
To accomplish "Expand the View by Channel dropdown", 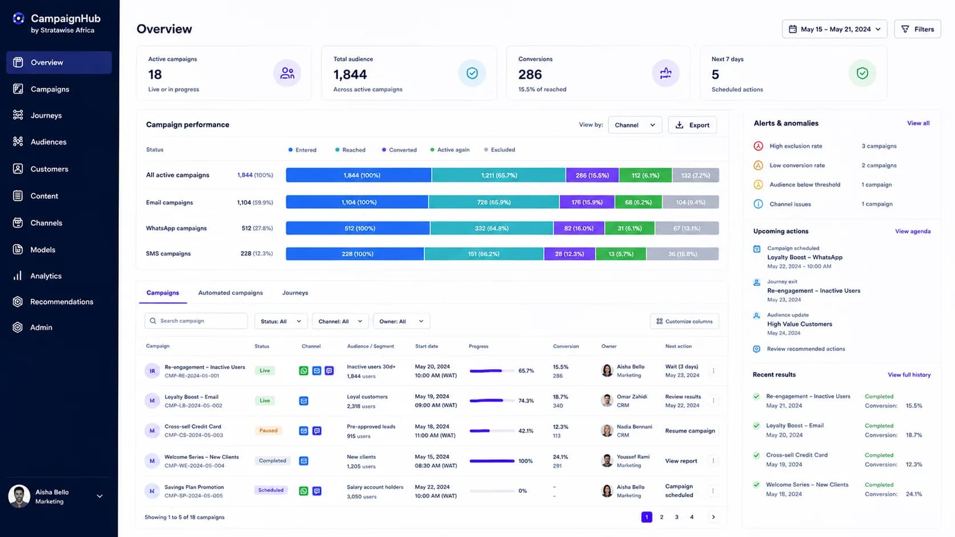I will pos(635,125).
